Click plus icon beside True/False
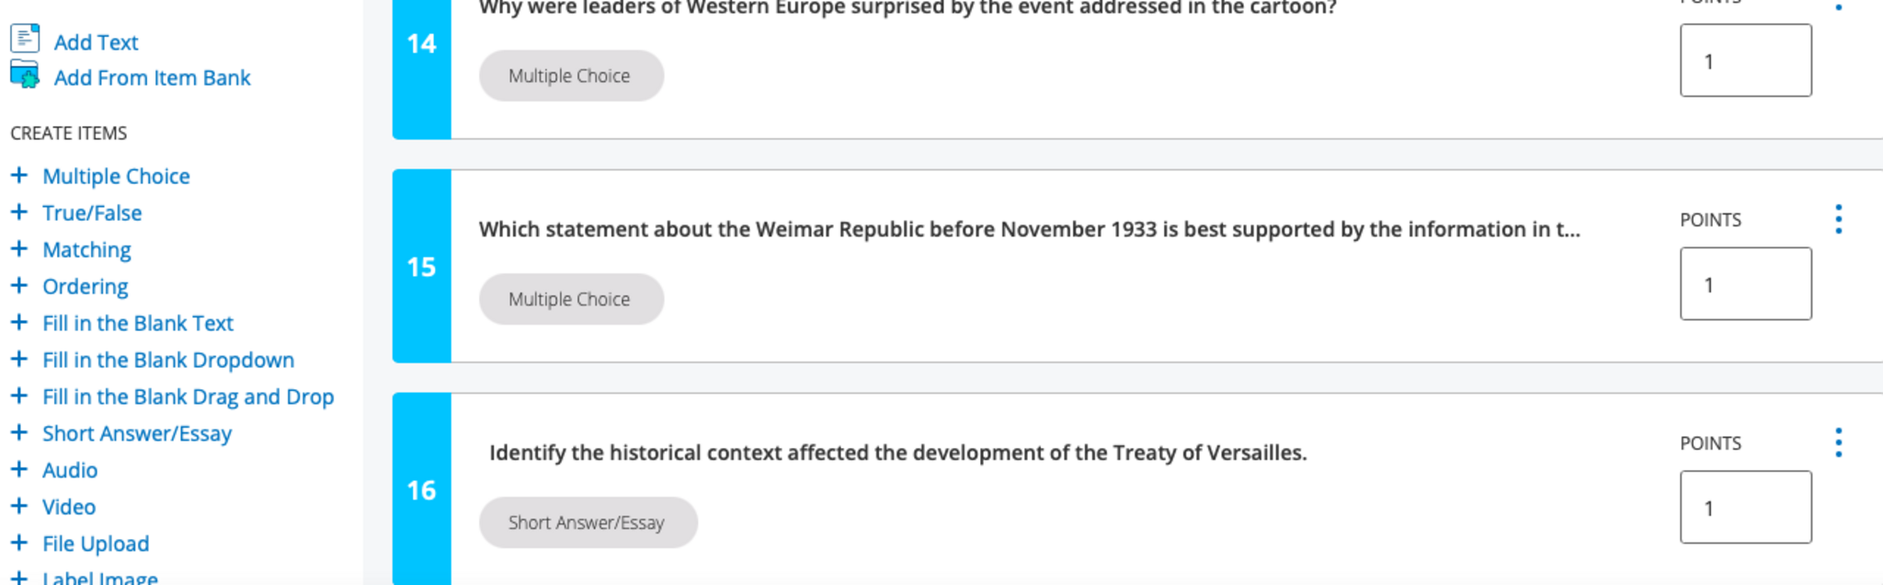The height and width of the screenshot is (585, 1883). coord(19,212)
